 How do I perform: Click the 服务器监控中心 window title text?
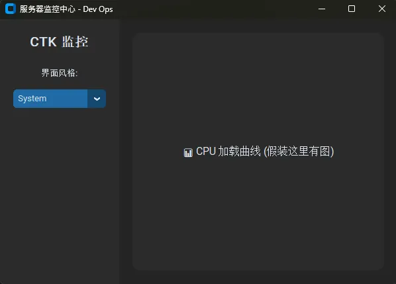tap(48, 9)
